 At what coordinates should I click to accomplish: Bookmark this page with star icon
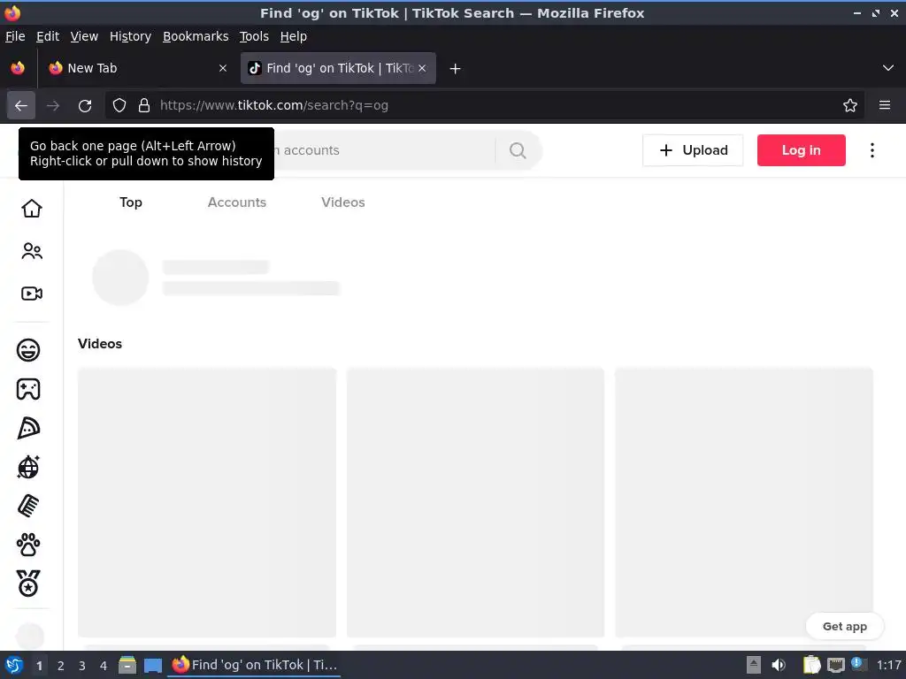(x=850, y=106)
